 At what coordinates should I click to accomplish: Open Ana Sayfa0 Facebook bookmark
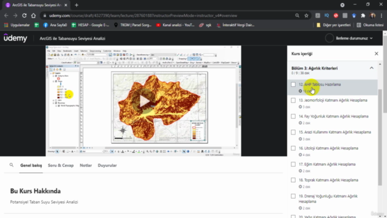(55, 25)
